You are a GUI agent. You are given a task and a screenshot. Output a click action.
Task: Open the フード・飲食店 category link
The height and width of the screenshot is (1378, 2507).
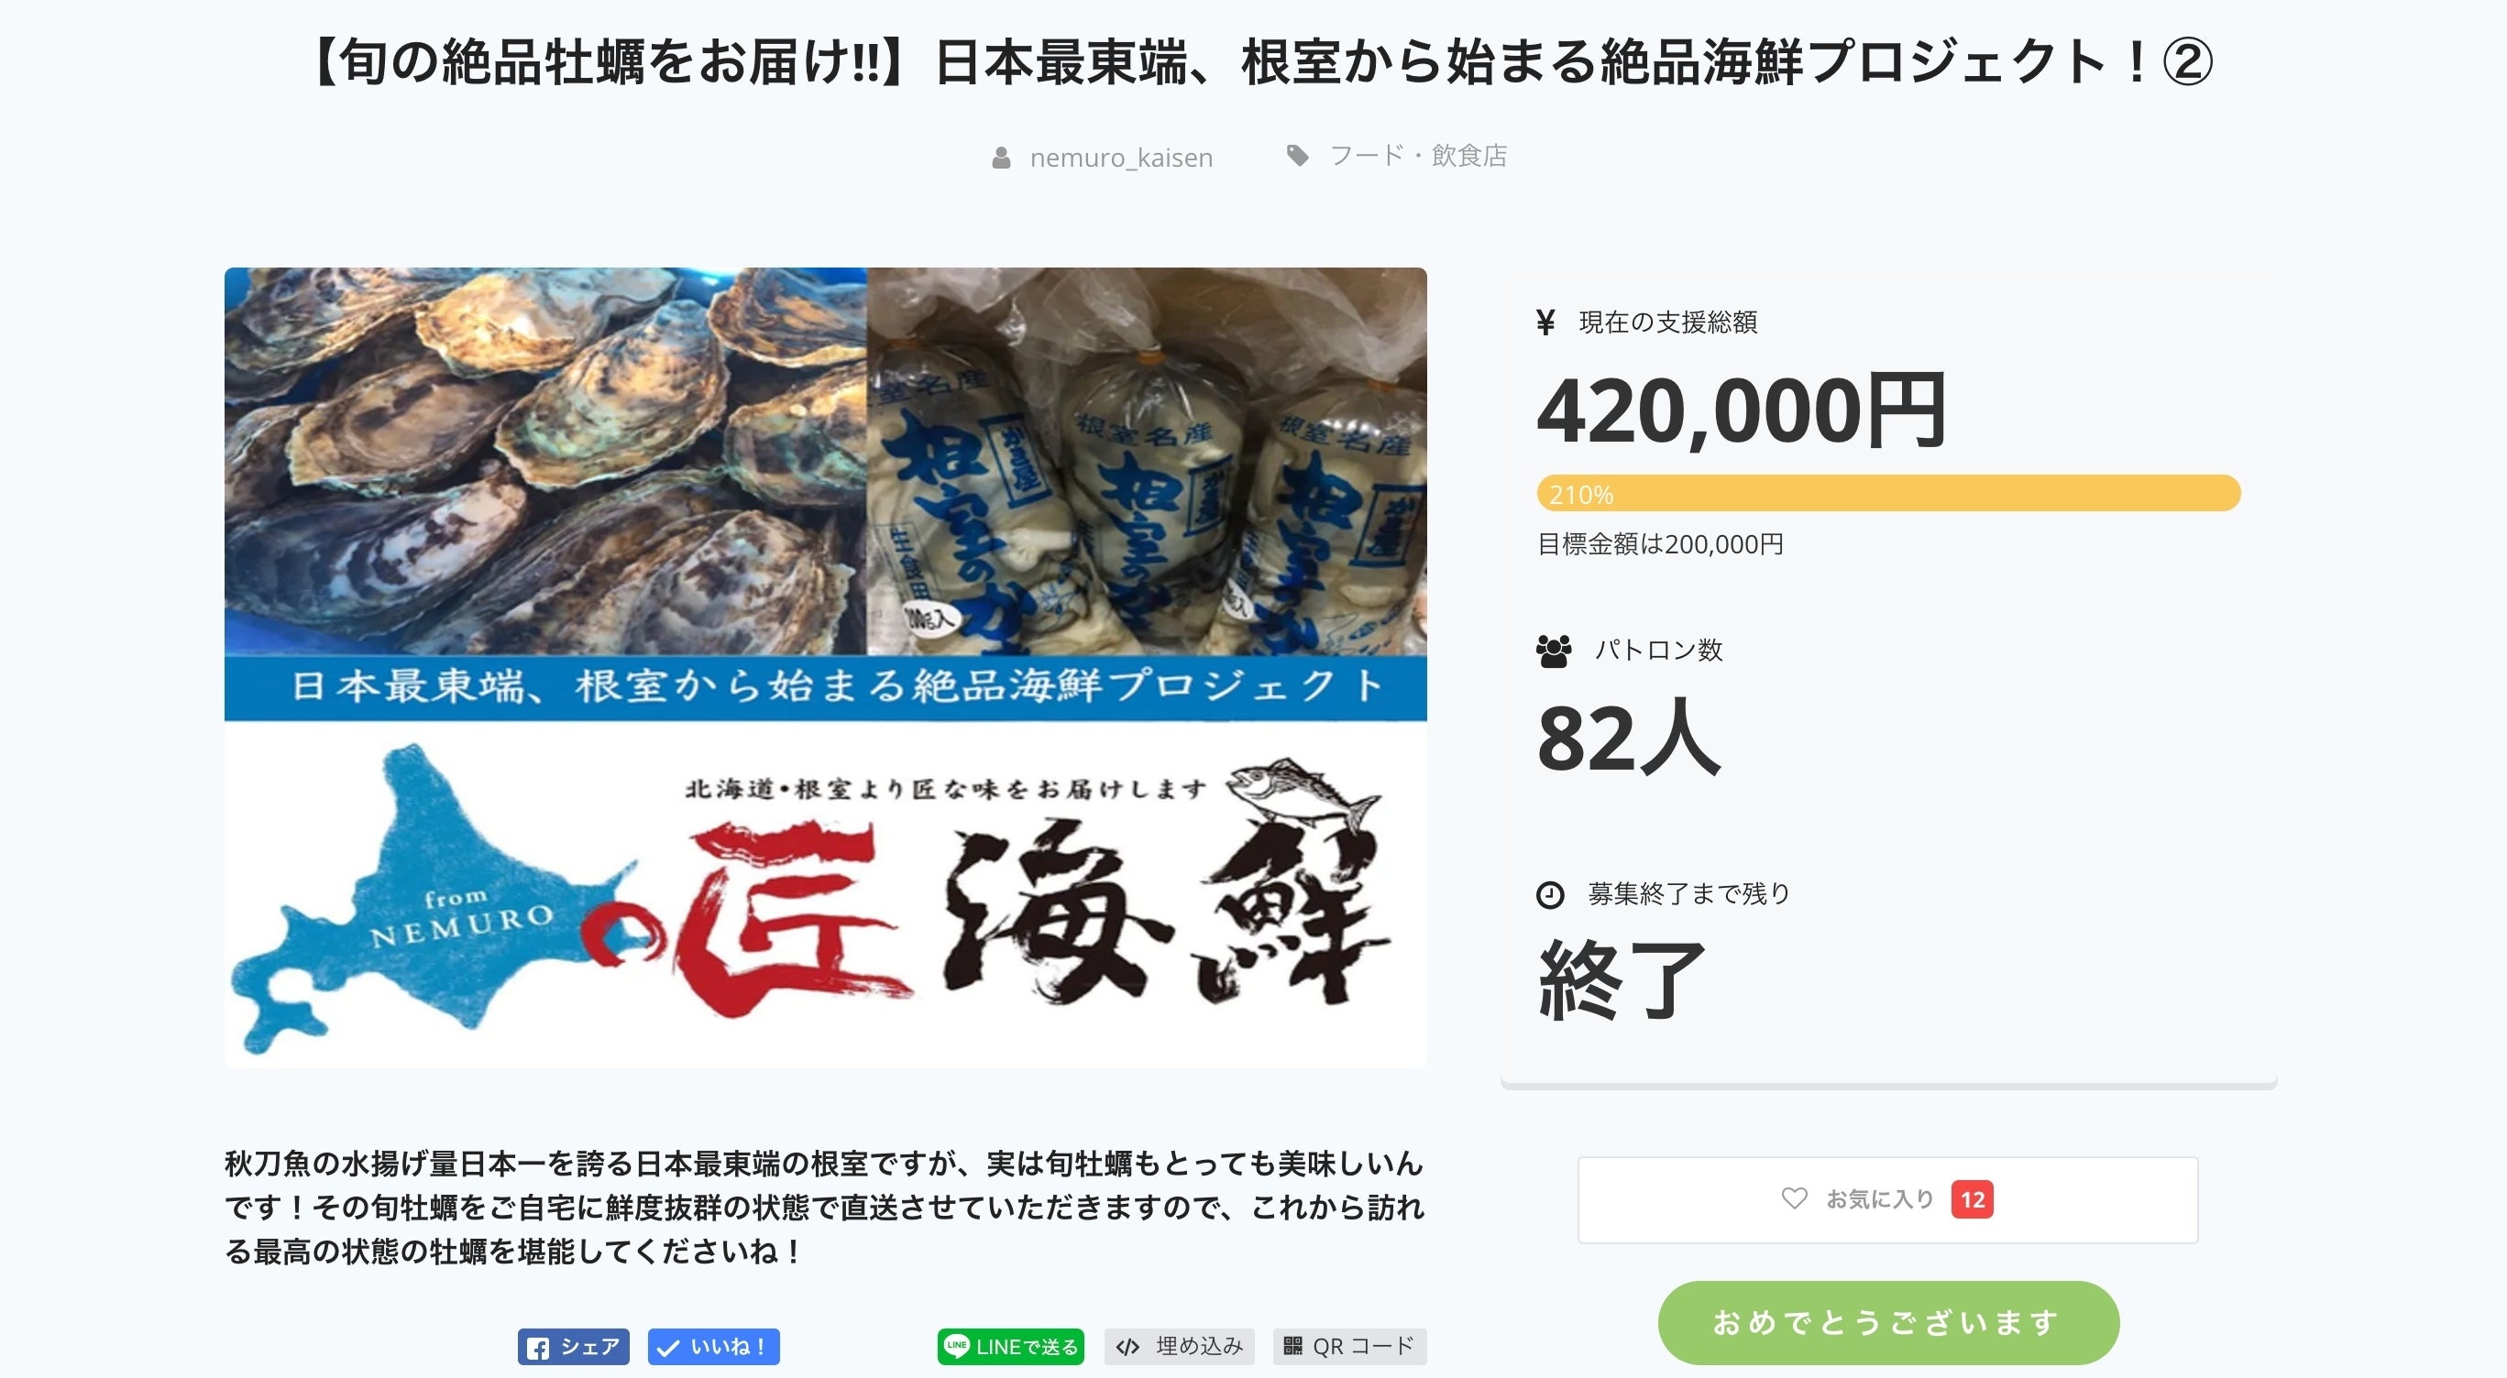(x=1418, y=156)
